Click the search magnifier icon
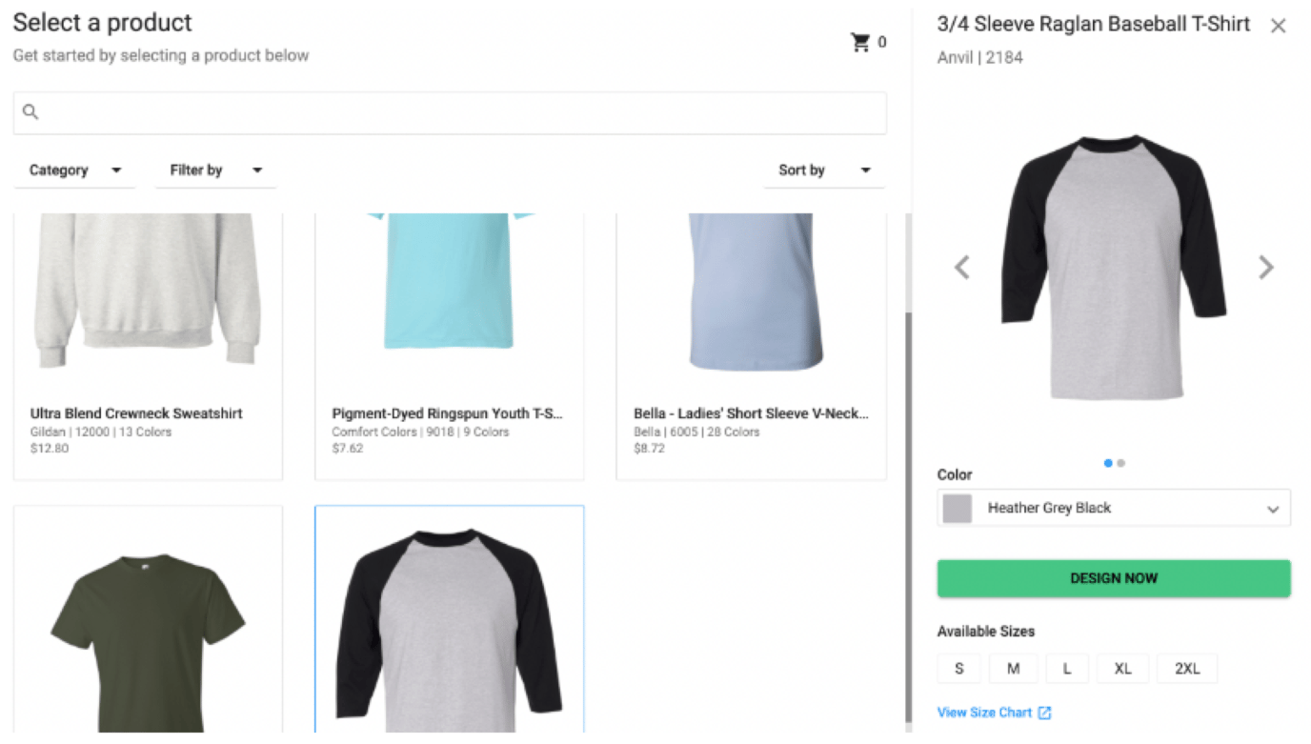Viewport: 1311px width, 744px height. click(x=30, y=111)
